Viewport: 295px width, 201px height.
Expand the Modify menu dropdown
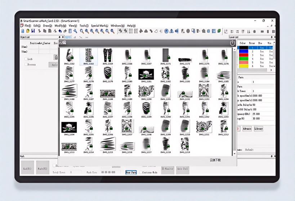point(60,26)
